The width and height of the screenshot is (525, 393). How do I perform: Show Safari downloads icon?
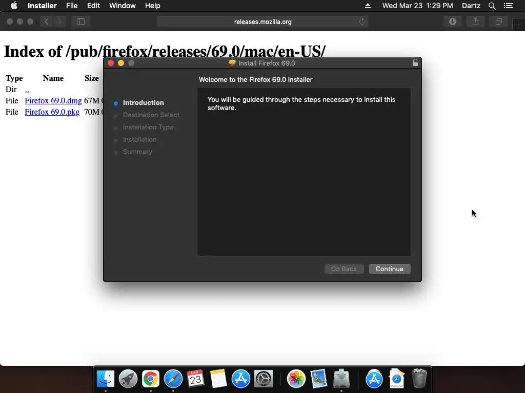pyautogui.click(x=453, y=21)
